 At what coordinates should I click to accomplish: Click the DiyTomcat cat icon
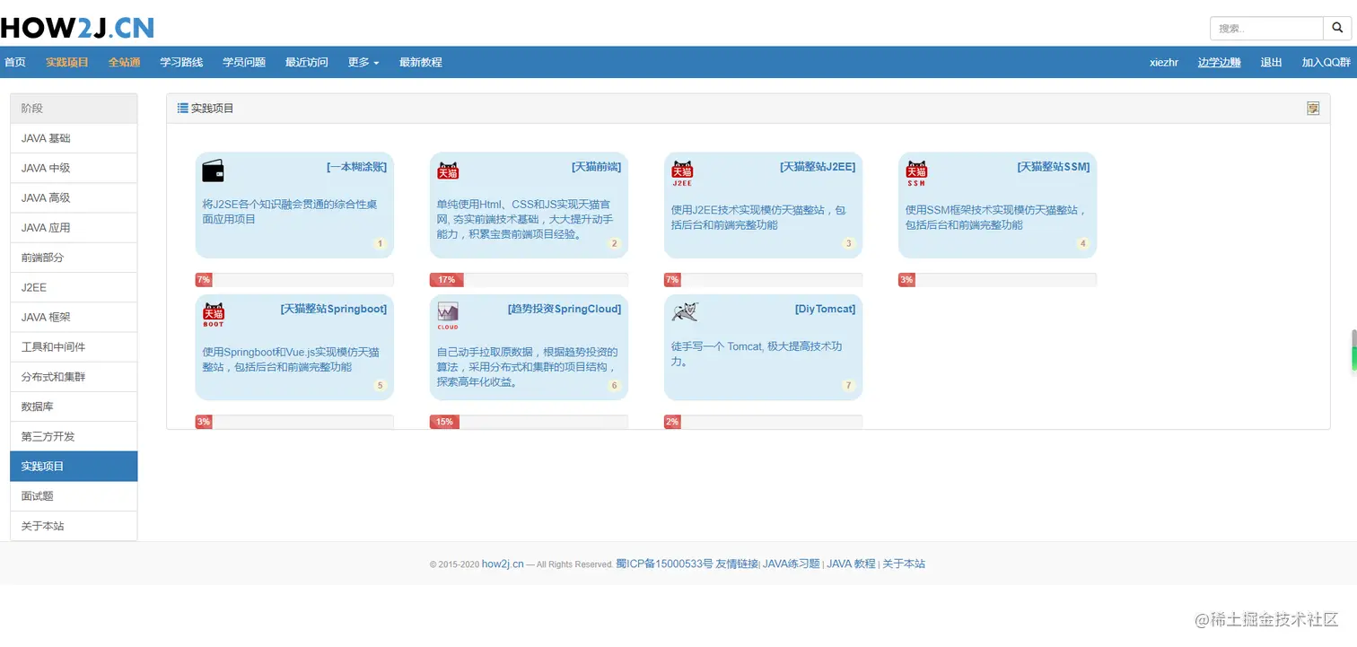(684, 311)
